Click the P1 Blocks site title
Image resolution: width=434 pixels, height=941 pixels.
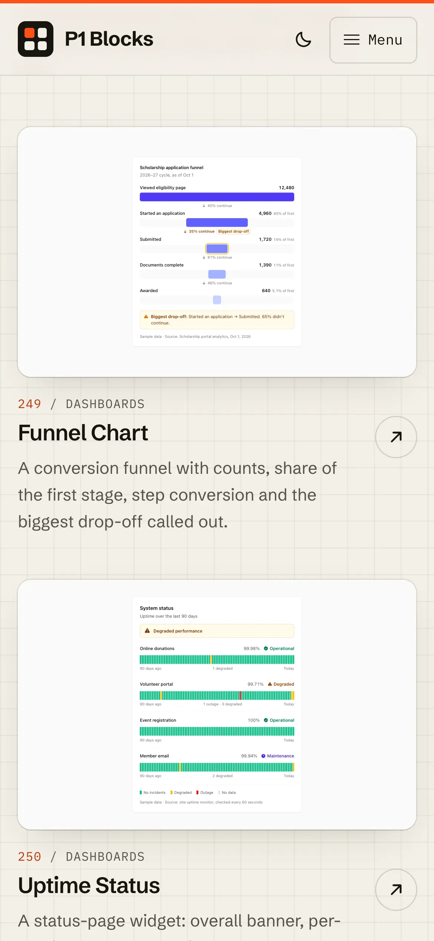click(109, 39)
